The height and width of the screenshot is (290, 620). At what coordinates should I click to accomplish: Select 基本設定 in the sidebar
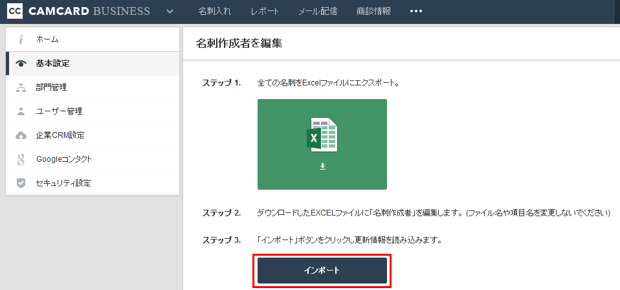(93, 63)
